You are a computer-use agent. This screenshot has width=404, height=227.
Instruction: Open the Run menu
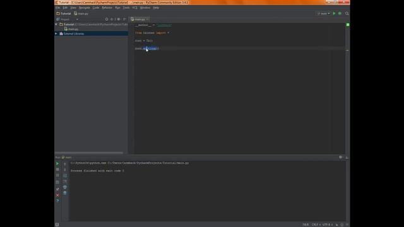[117, 8]
